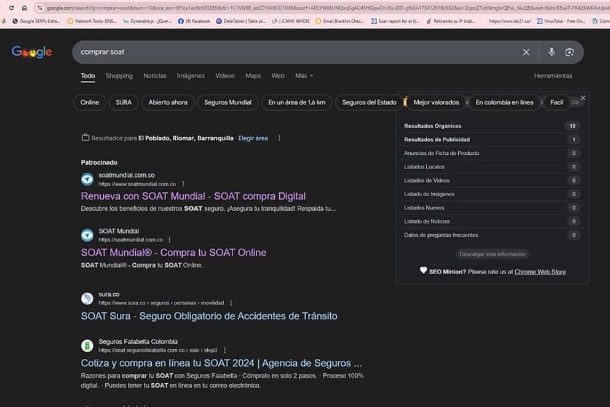The height and width of the screenshot is (407, 610).
Task: Apply the Abierto ahora filter chip
Action: click(x=168, y=102)
